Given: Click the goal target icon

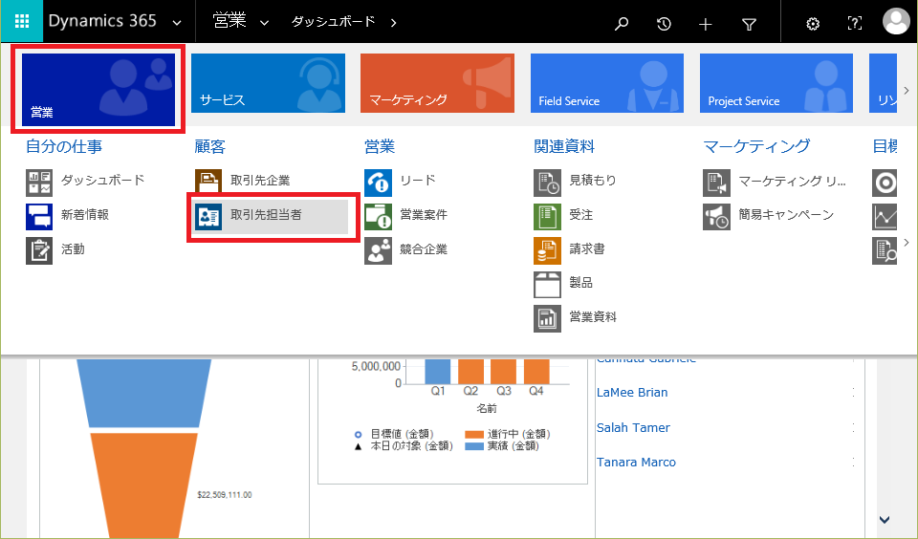Looking at the screenshot, I should (885, 183).
